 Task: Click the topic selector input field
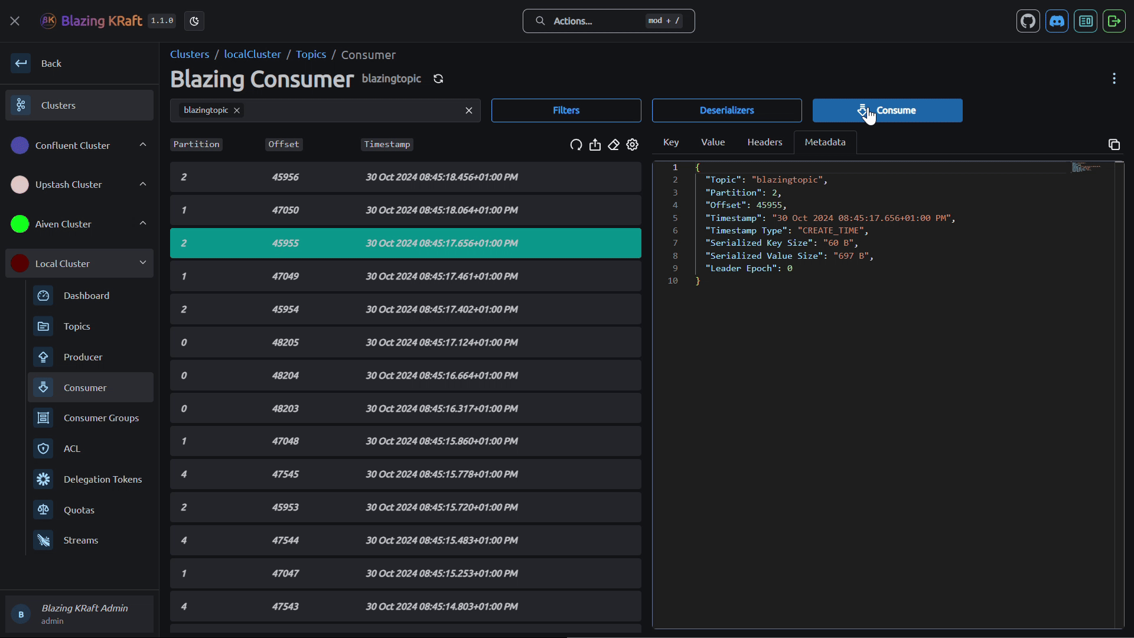pos(325,110)
